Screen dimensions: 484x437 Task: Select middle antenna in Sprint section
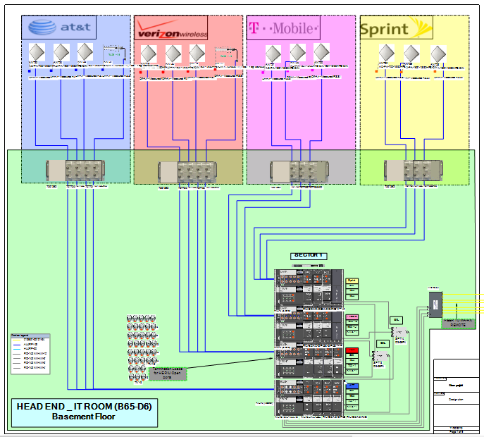pyautogui.click(x=411, y=54)
